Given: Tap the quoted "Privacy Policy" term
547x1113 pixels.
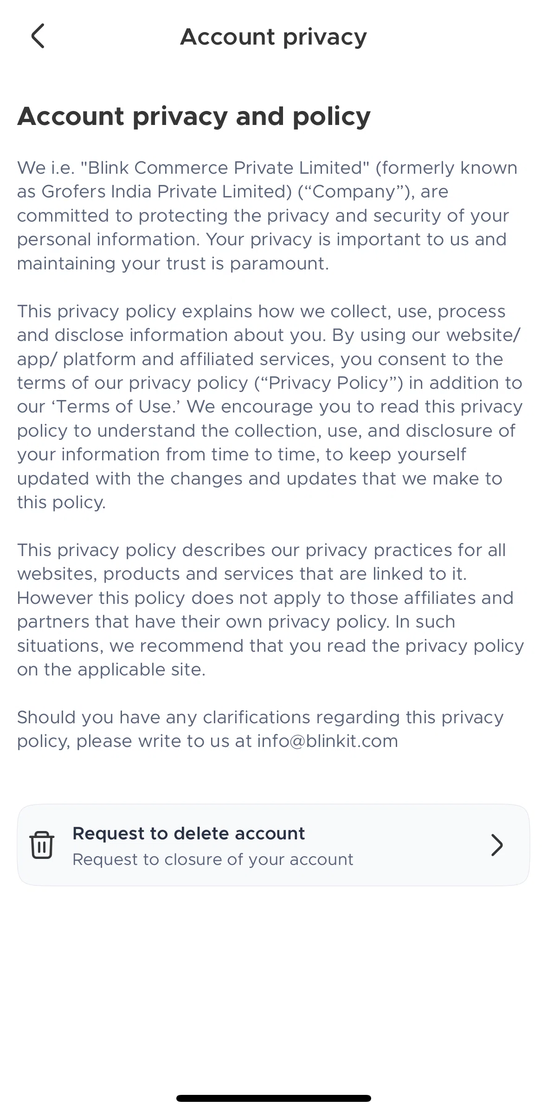Looking at the screenshot, I should coord(328,383).
